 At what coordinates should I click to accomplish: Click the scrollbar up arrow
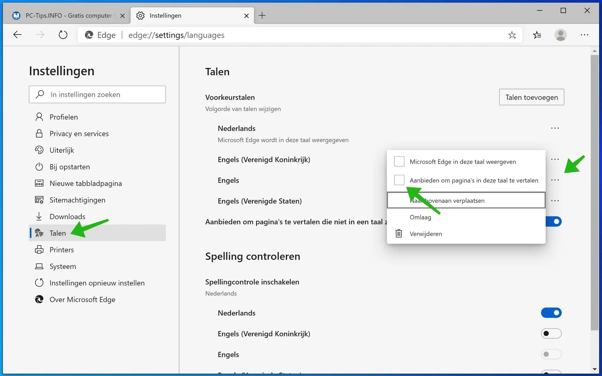click(x=594, y=51)
